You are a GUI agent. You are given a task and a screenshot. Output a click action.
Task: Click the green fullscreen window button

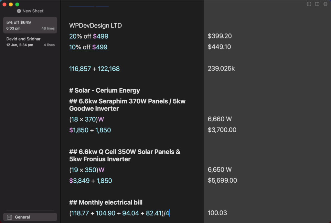point(17,5)
